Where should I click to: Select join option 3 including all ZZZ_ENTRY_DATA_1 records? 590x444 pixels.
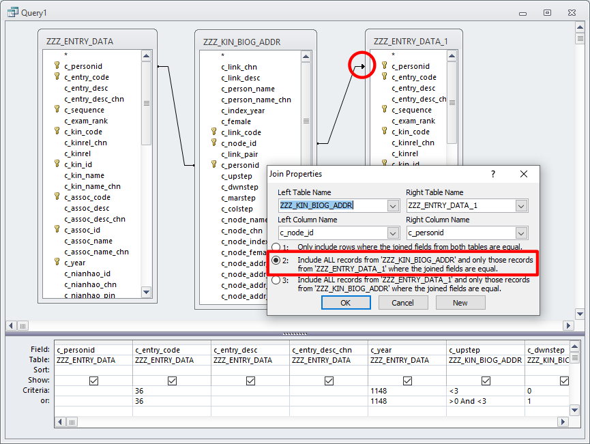point(276,280)
